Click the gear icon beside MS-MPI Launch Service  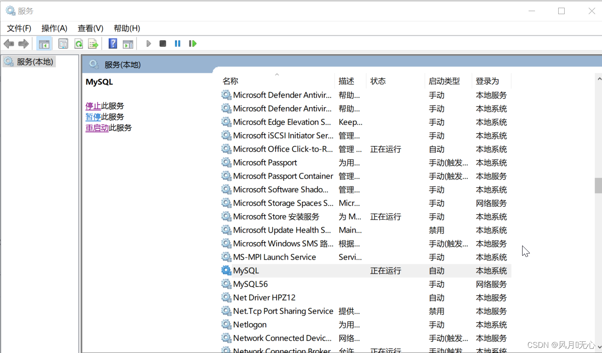[226, 257]
